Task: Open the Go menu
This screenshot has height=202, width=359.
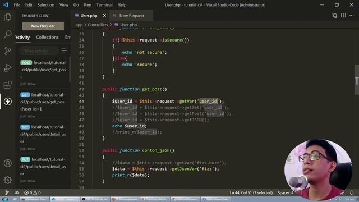Action: (x=76, y=5)
